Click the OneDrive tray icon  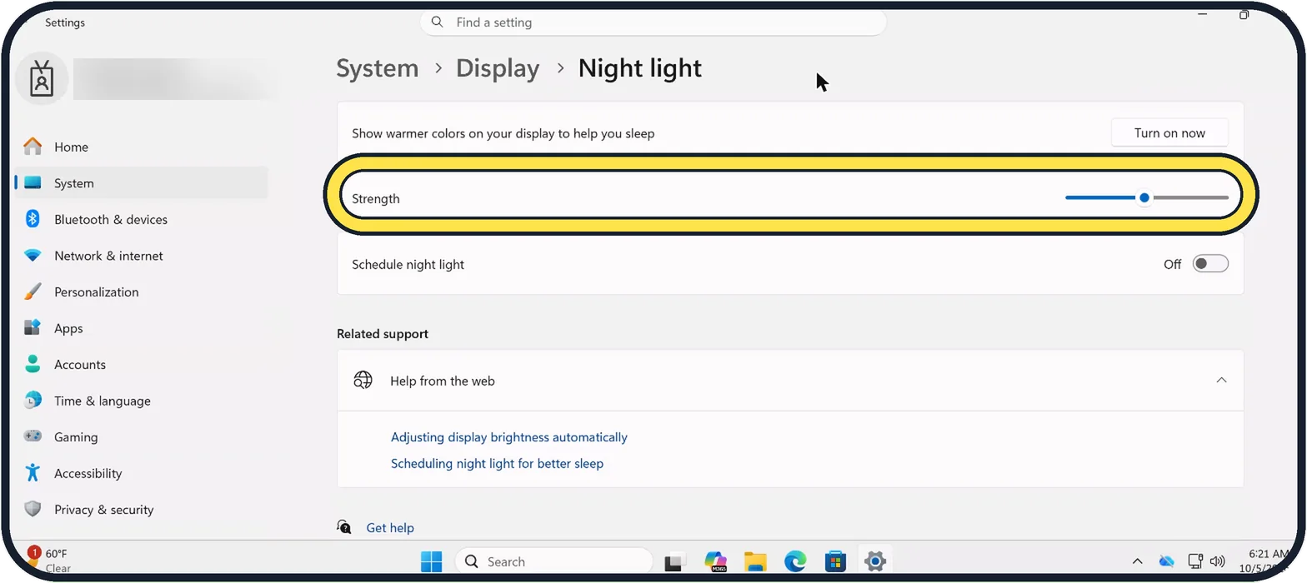click(1166, 562)
